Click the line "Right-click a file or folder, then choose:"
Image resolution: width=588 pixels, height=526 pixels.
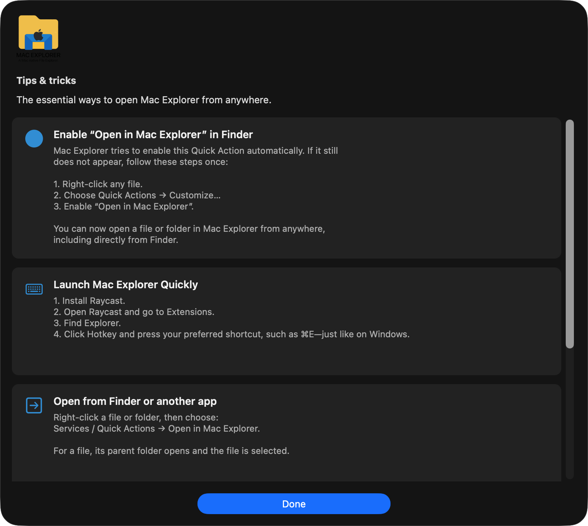point(136,418)
